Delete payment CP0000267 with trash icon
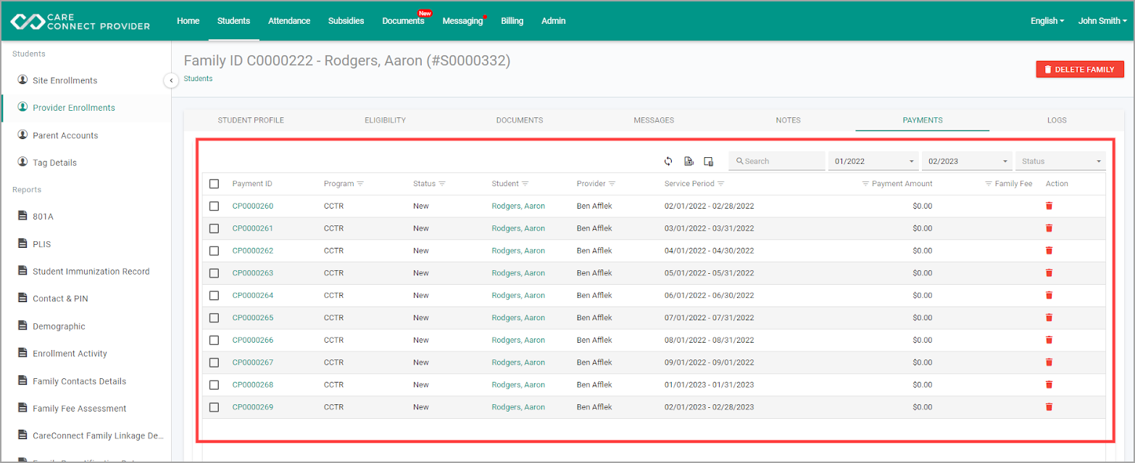Screen dimensions: 1135x463 [x=1049, y=362]
